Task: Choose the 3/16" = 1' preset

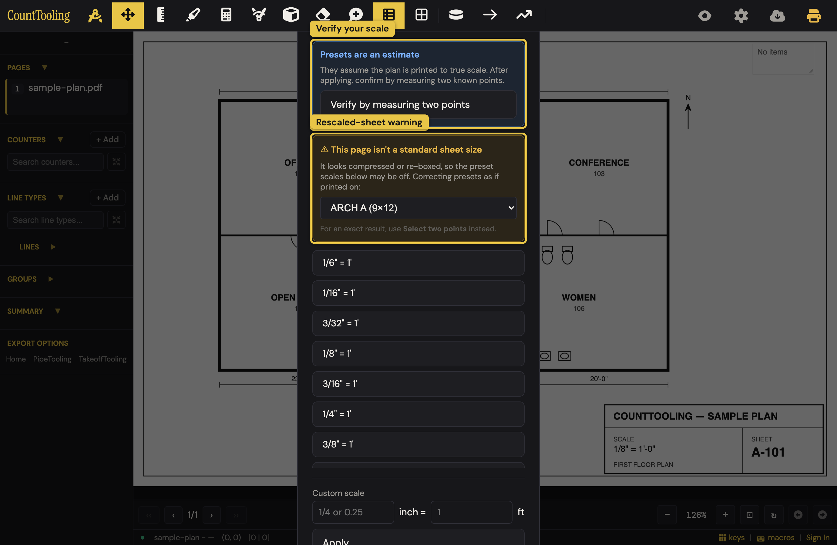Action: click(x=418, y=384)
